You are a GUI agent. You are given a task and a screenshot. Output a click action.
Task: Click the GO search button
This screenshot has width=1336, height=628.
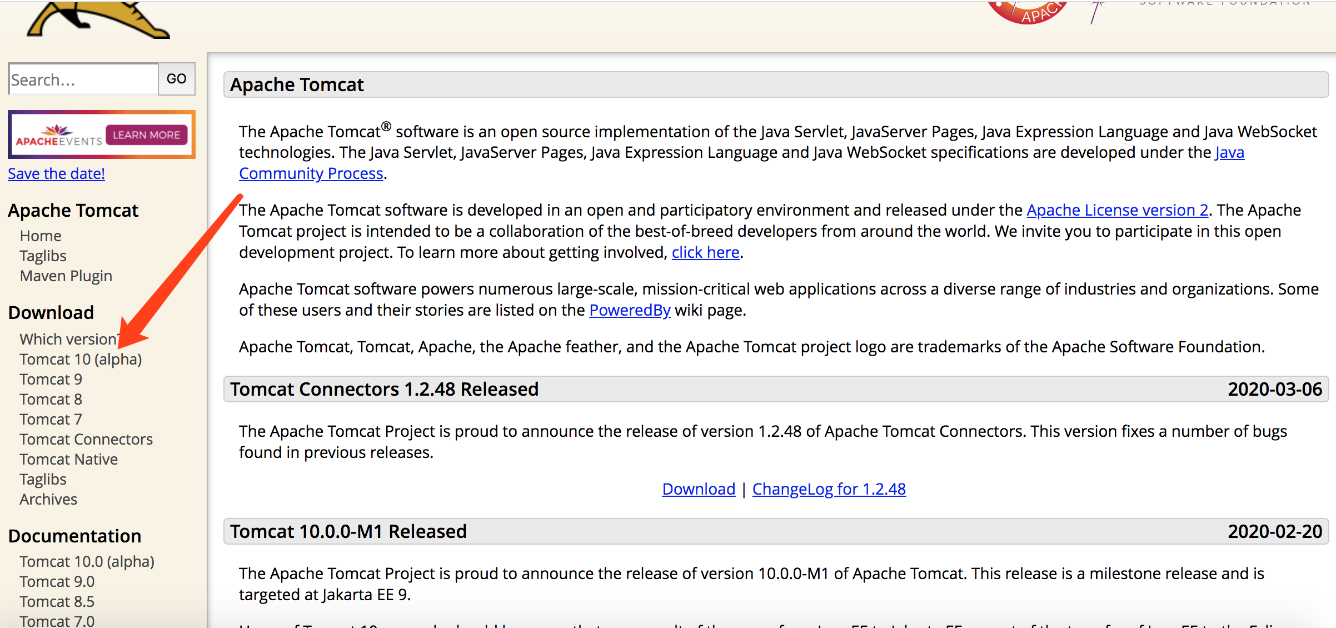[x=176, y=79]
